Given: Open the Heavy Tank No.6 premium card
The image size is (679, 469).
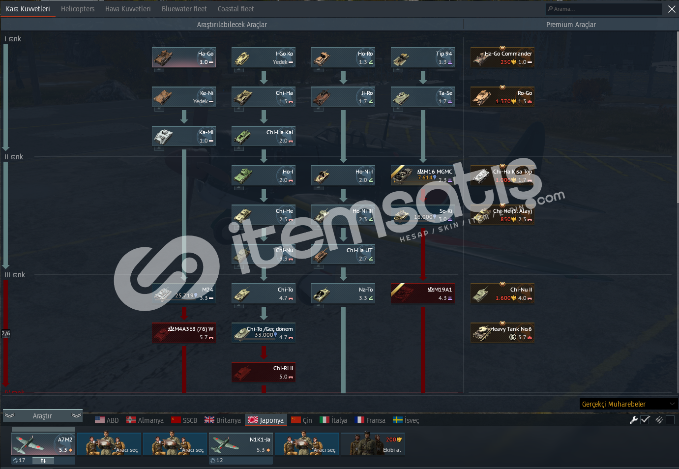Looking at the screenshot, I should pyautogui.click(x=502, y=333).
